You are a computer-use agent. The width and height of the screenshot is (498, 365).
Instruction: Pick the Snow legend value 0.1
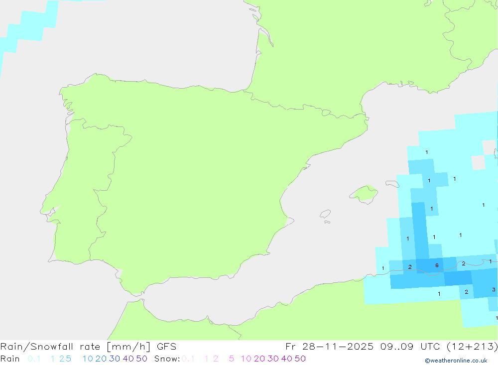[x=188, y=359]
